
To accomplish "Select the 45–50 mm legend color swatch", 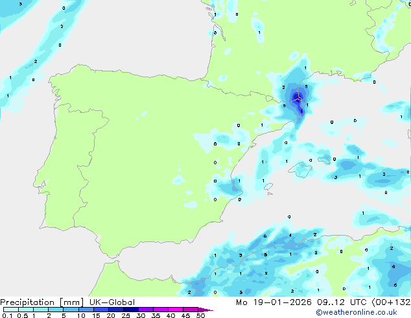I will pos(191,310).
